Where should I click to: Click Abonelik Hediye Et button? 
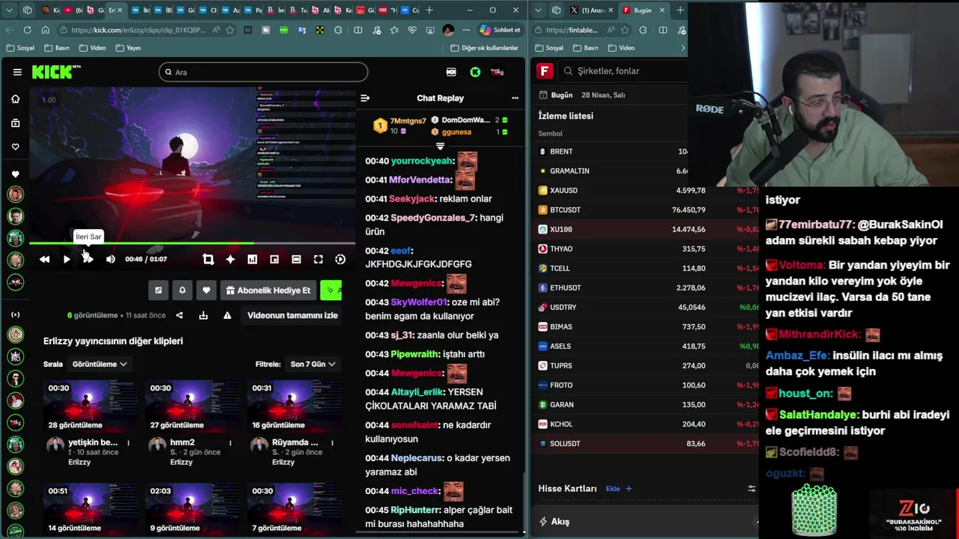[268, 290]
